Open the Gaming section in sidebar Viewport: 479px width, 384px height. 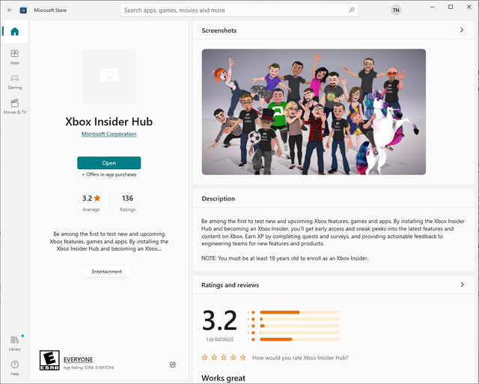[14, 80]
